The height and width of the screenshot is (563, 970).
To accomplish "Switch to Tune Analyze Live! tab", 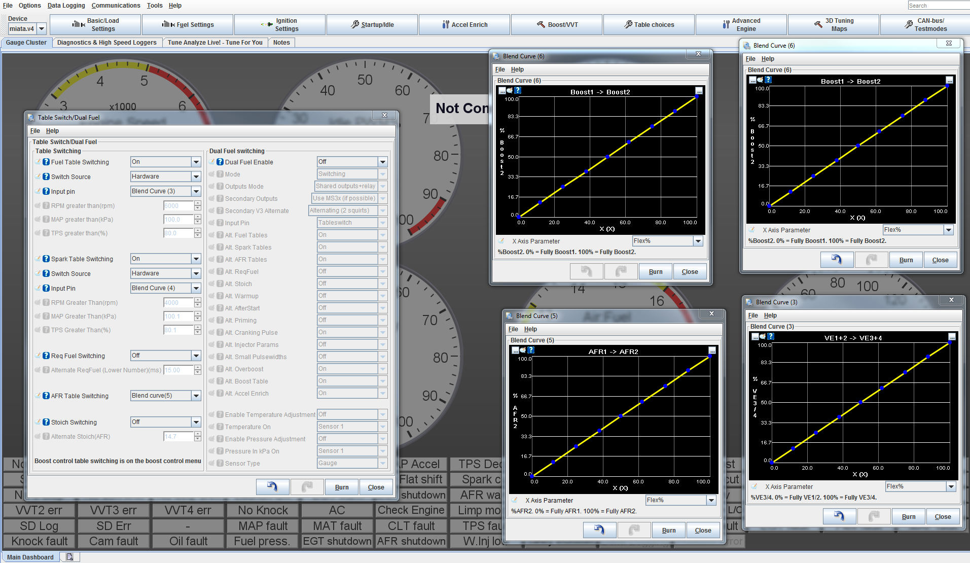I will [x=215, y=43].
